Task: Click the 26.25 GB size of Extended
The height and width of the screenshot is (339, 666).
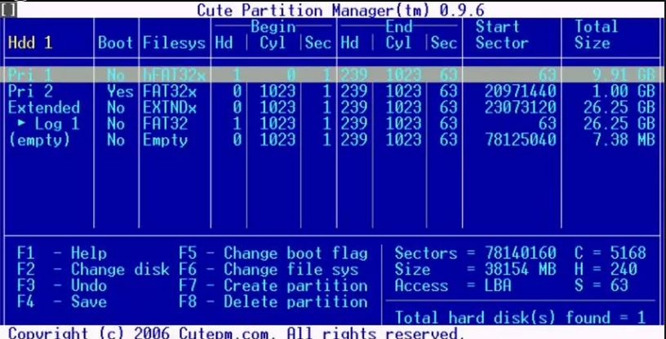Action: [x=619, y=107]
